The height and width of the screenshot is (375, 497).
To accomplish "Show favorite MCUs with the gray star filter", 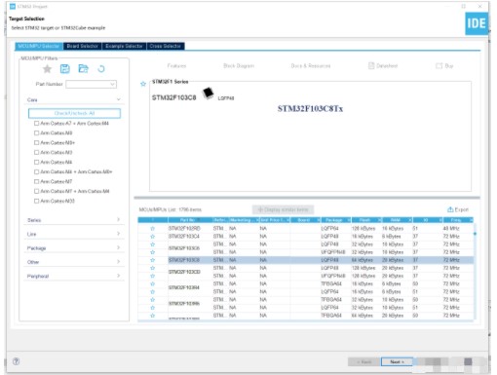I will point(48,69).
